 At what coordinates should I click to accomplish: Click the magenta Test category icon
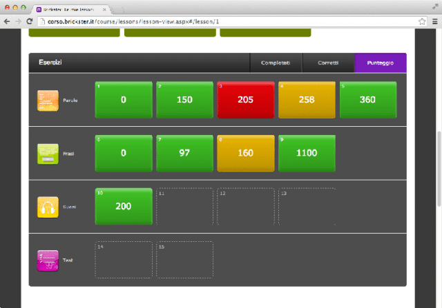tap(48, 260)
